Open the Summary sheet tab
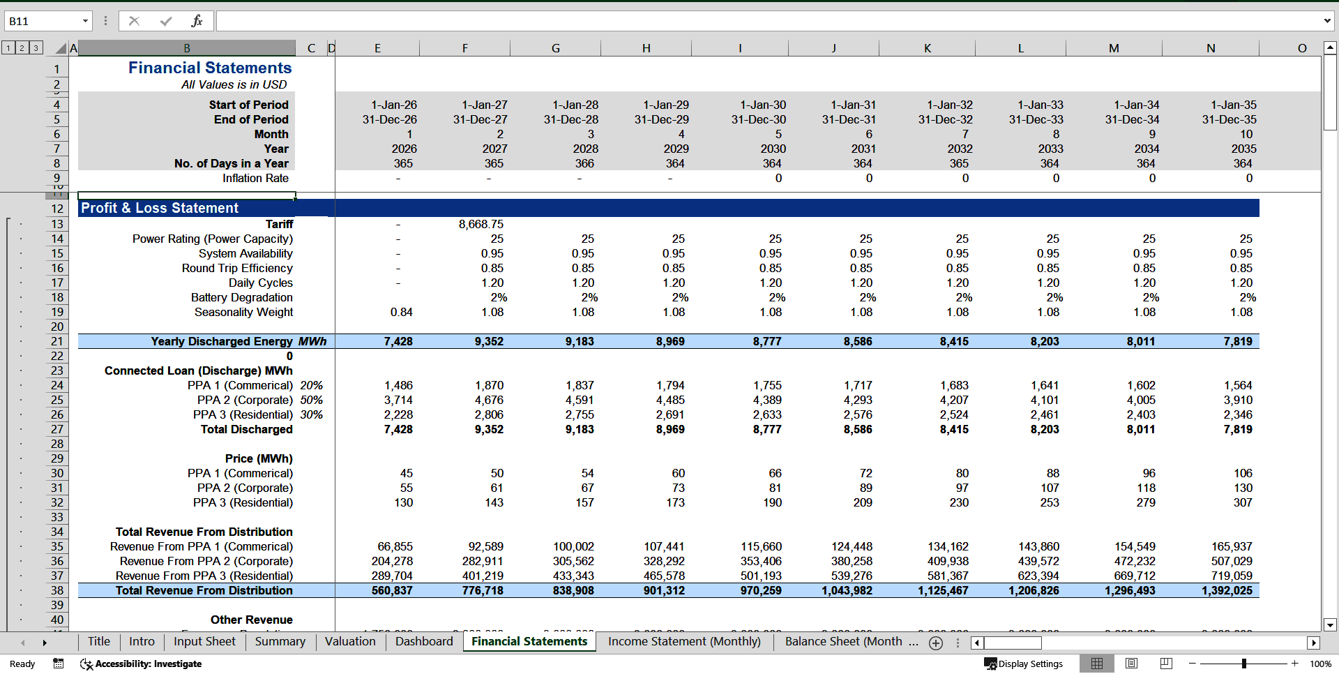Viewport: 1339px width, 674px height. click(x=280, y=641)
